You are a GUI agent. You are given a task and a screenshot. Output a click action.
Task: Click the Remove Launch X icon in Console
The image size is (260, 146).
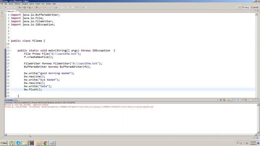pos(221,100)
